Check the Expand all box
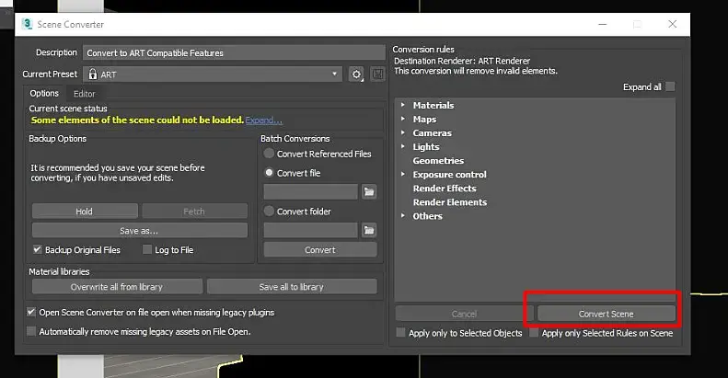The height and width of the screenshot is (378, 728). 670,86
